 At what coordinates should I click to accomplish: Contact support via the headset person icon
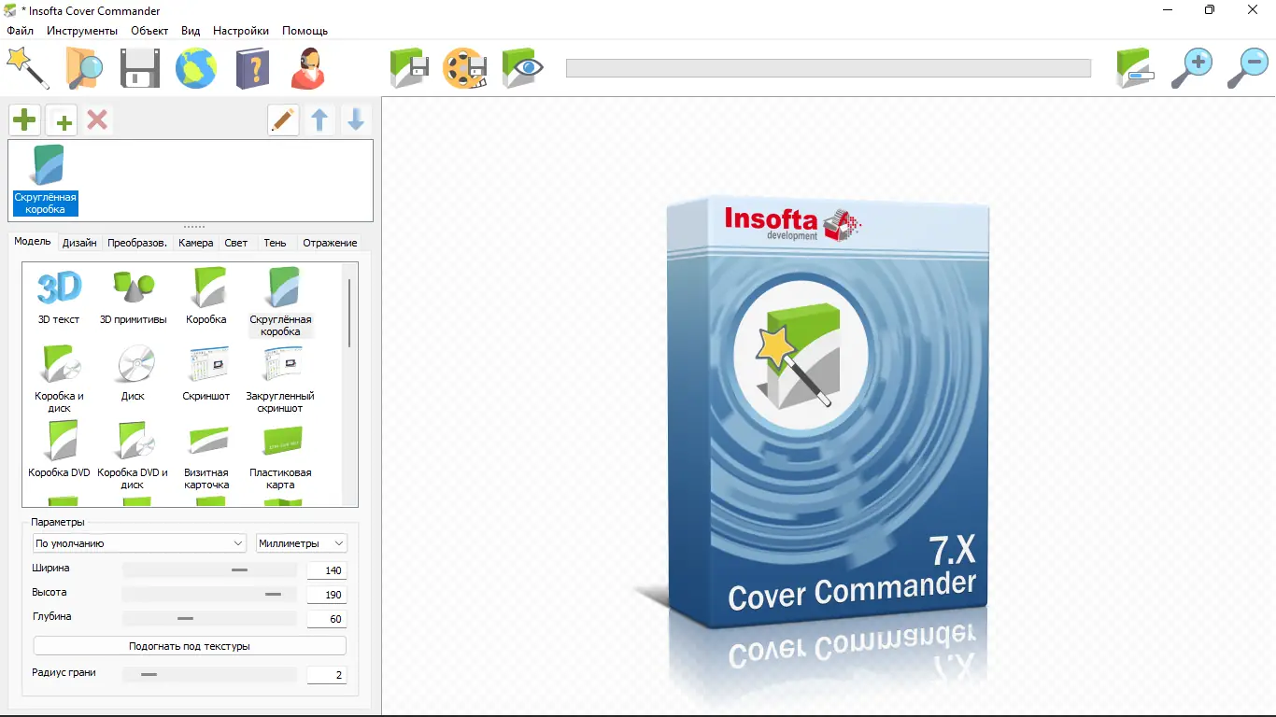308,68
